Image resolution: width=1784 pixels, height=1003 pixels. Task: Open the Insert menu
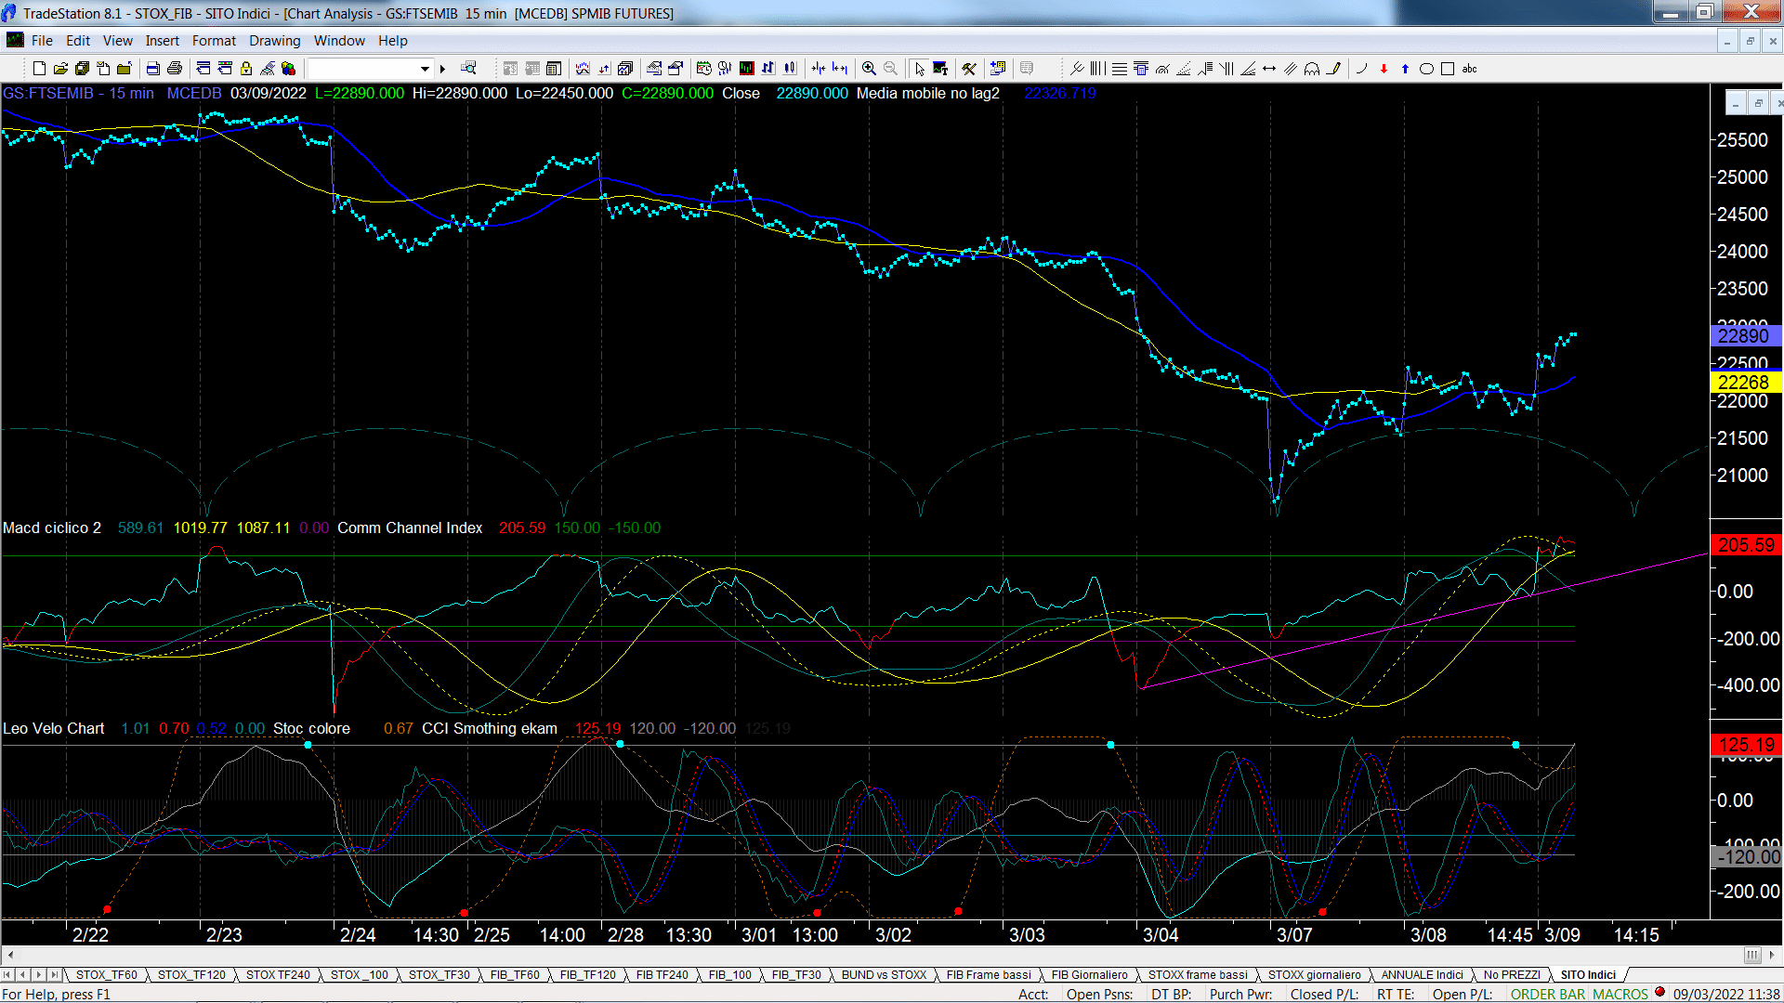click(163, 41)
